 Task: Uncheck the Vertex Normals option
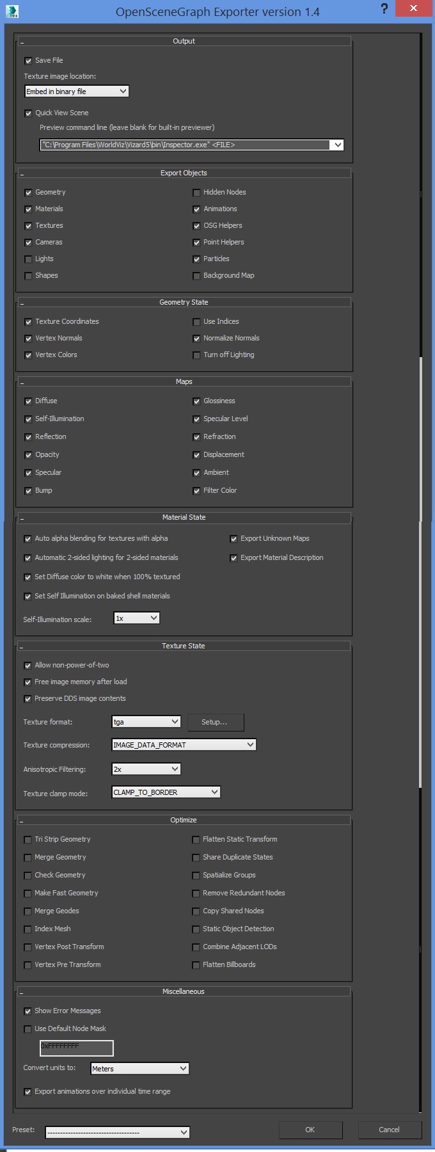point(28,339)
